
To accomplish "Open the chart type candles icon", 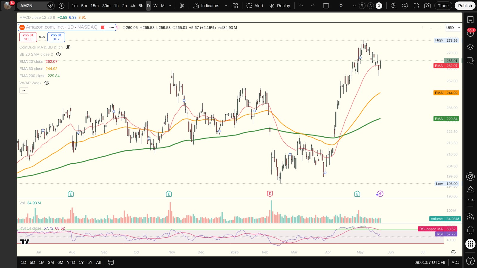I will pyautogui.click(x=182, y=6).
